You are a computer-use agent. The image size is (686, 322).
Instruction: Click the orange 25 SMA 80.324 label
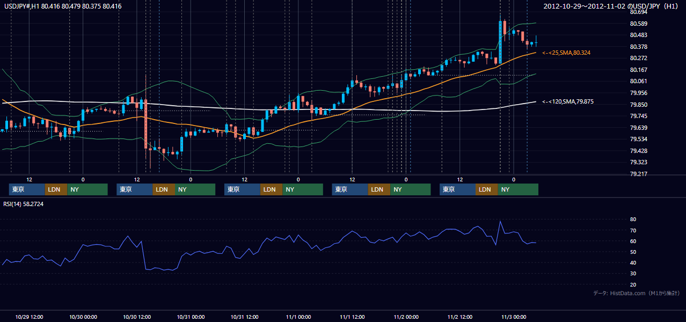(x=566, y=53)
